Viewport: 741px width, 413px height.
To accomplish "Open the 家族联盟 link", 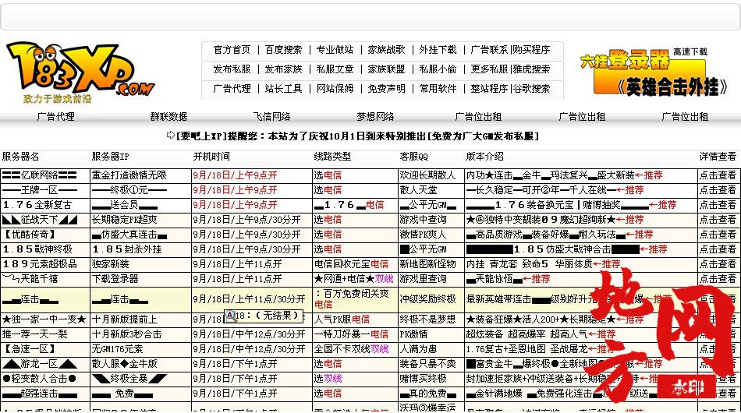I will 386,69.
